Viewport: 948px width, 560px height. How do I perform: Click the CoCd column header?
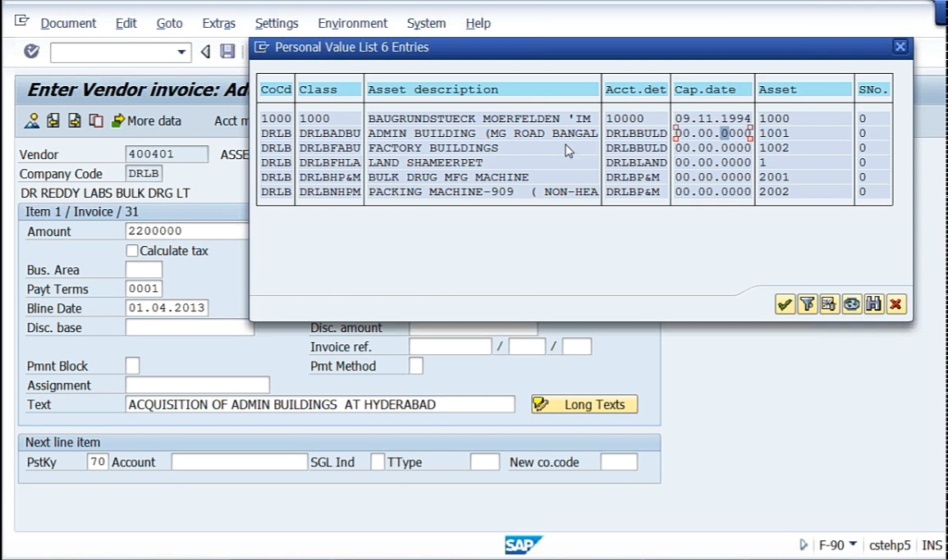276,89
